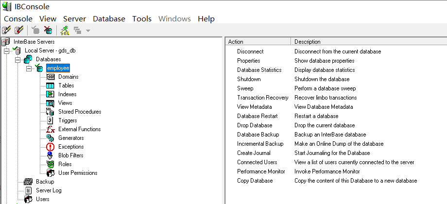Sort the list by the Action column header
447x204 pixels.
click(258, 42)
